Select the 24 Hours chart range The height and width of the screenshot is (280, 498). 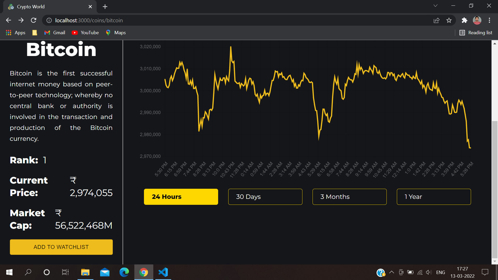[181, 197]
